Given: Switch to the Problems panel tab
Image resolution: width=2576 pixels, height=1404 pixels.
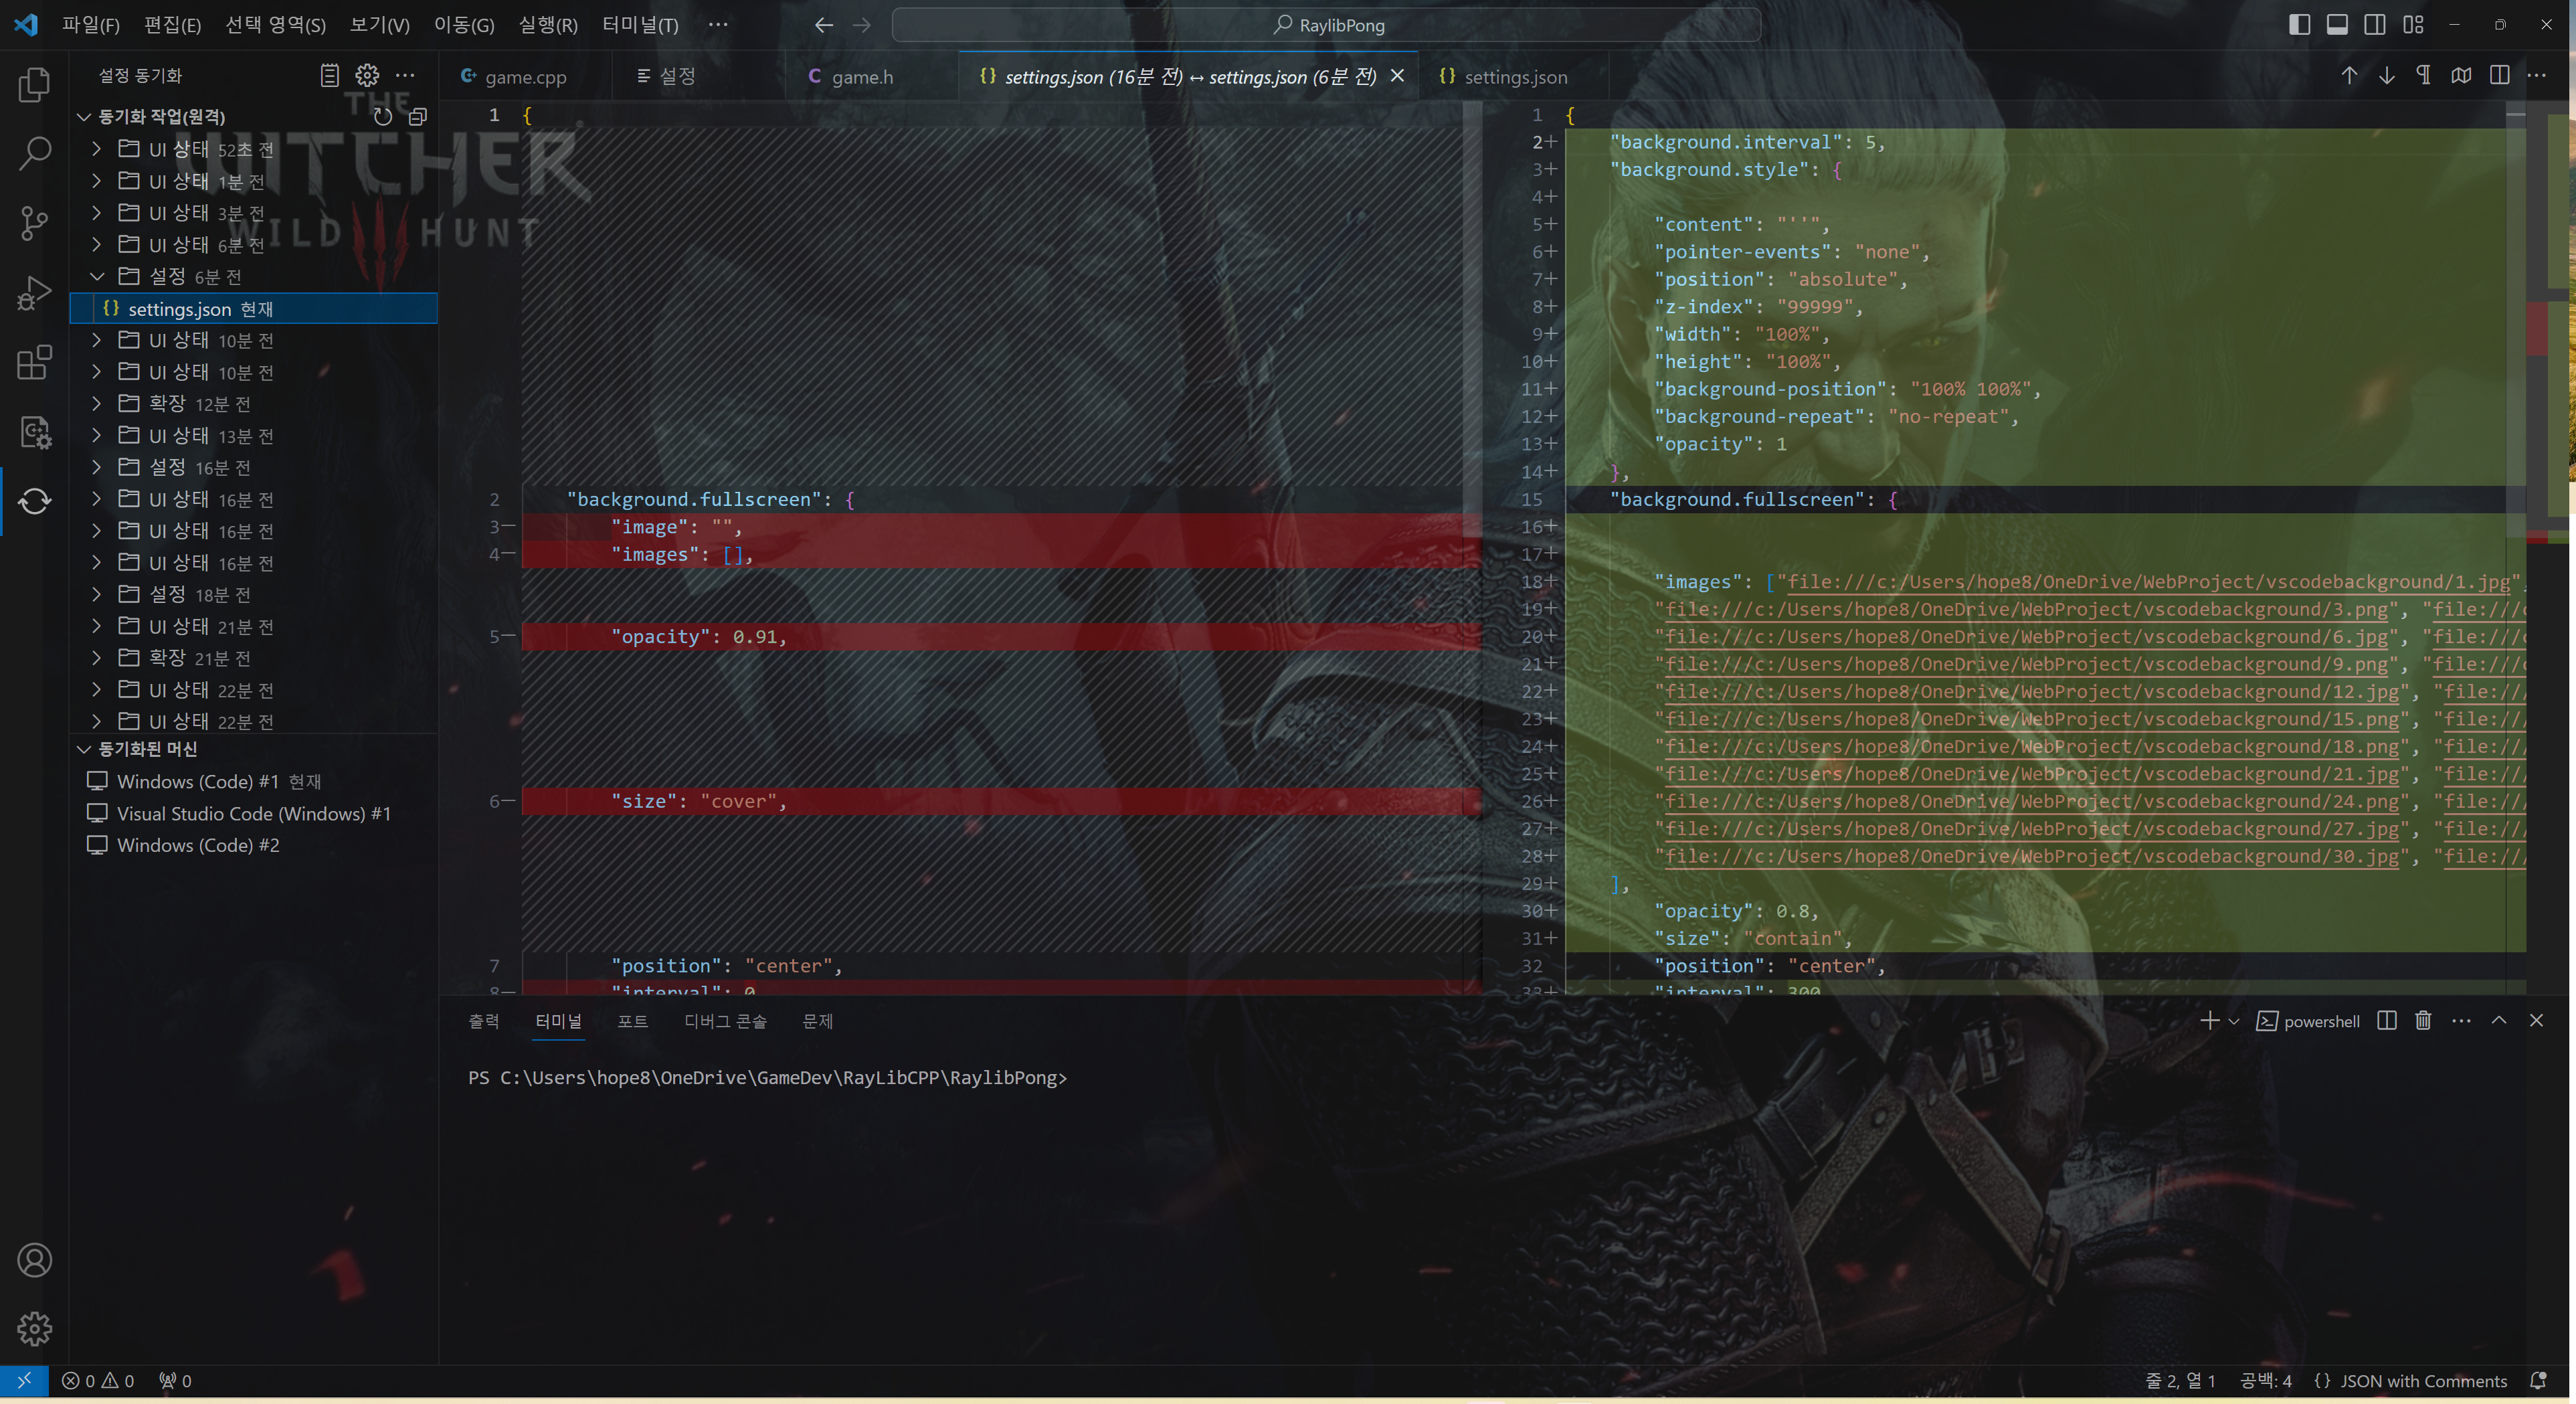Looking at the screenshot, I should coord(818,1021).
